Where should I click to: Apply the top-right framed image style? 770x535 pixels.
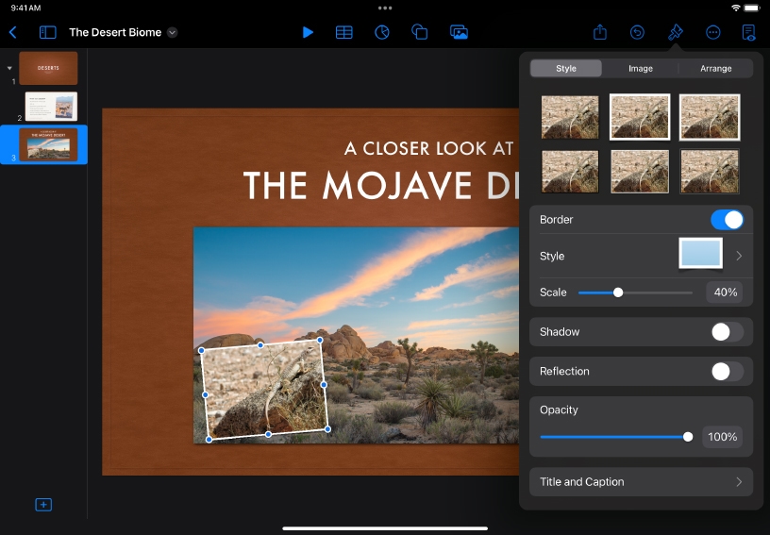[709, 117]
